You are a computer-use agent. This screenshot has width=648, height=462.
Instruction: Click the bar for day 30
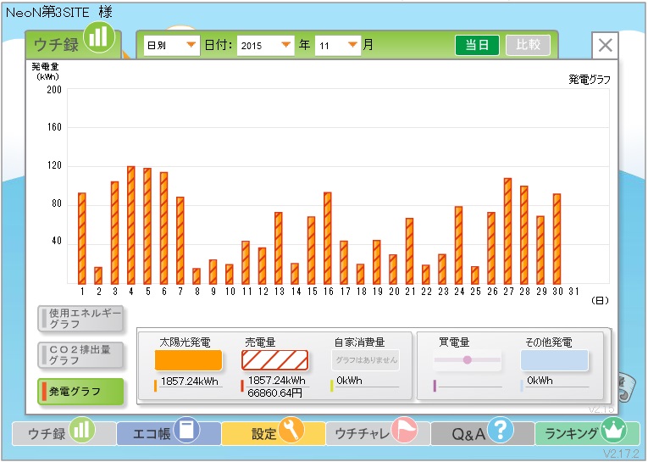tap(557, 239)
